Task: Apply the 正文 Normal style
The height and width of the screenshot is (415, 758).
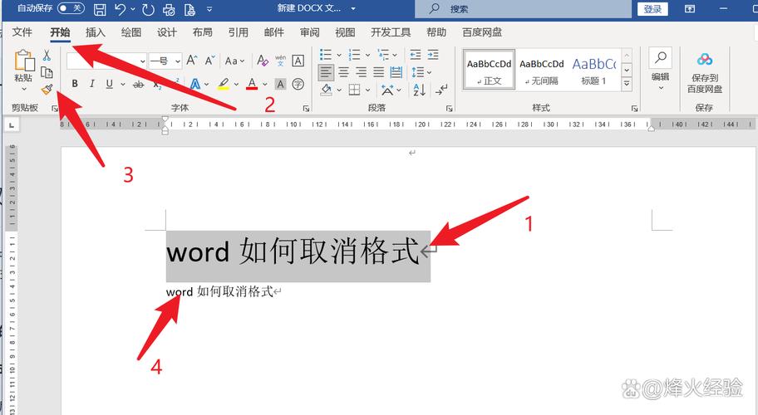Action: click(x=489, y=70)
